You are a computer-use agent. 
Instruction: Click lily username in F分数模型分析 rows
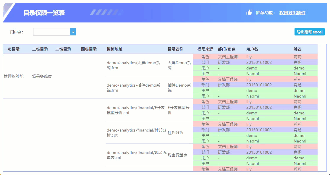tap(249, 102)
